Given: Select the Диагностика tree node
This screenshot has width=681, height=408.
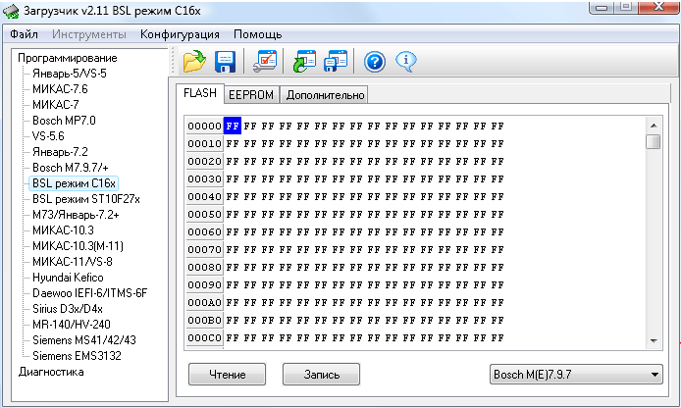Looking at the screenshot, I should coord(51,372).
